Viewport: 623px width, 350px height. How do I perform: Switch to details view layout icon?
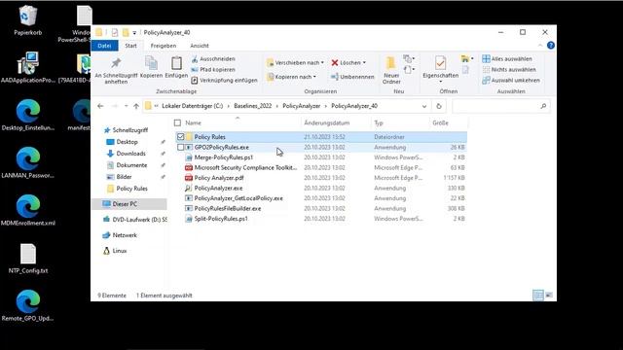[538, 295]
